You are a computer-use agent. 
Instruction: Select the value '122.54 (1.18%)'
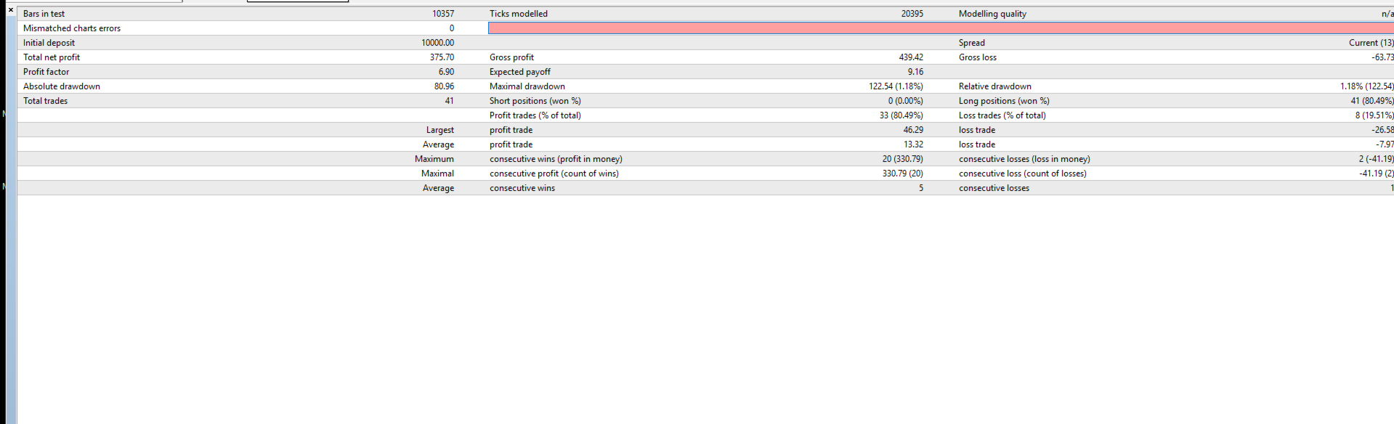pyautogui.click(x=896, y=86)
